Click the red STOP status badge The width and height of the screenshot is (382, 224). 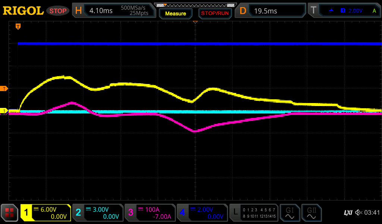(x=58, y=11)
